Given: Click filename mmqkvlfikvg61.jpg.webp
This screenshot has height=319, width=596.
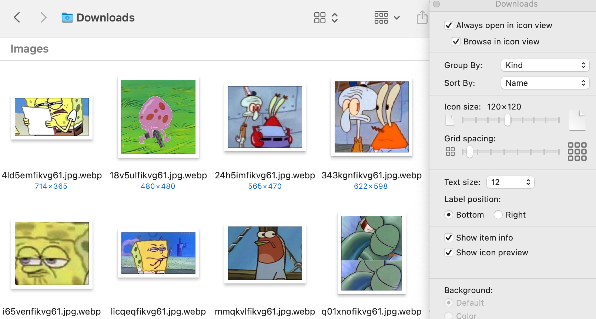Looking at the screenshot, I should pyautogui.click(x=265, y=312).
